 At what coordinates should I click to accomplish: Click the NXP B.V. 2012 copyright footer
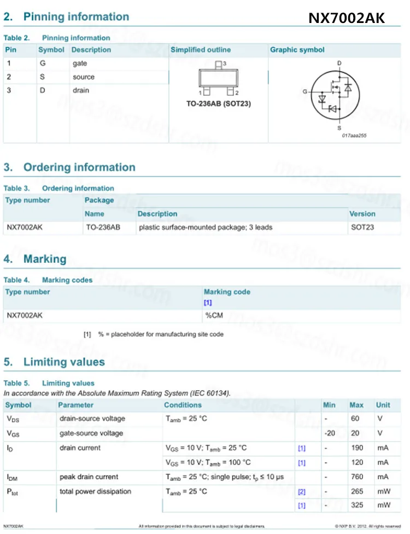point(367,526)
